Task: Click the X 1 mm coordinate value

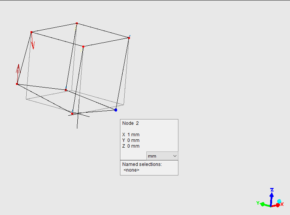Action: [131, 135]
